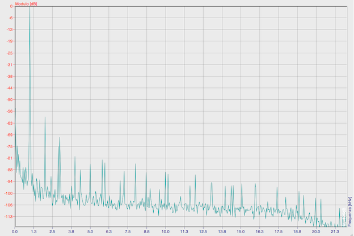Click the 15.0 kHz axis label
354x236 pixels.
[241, 231]
